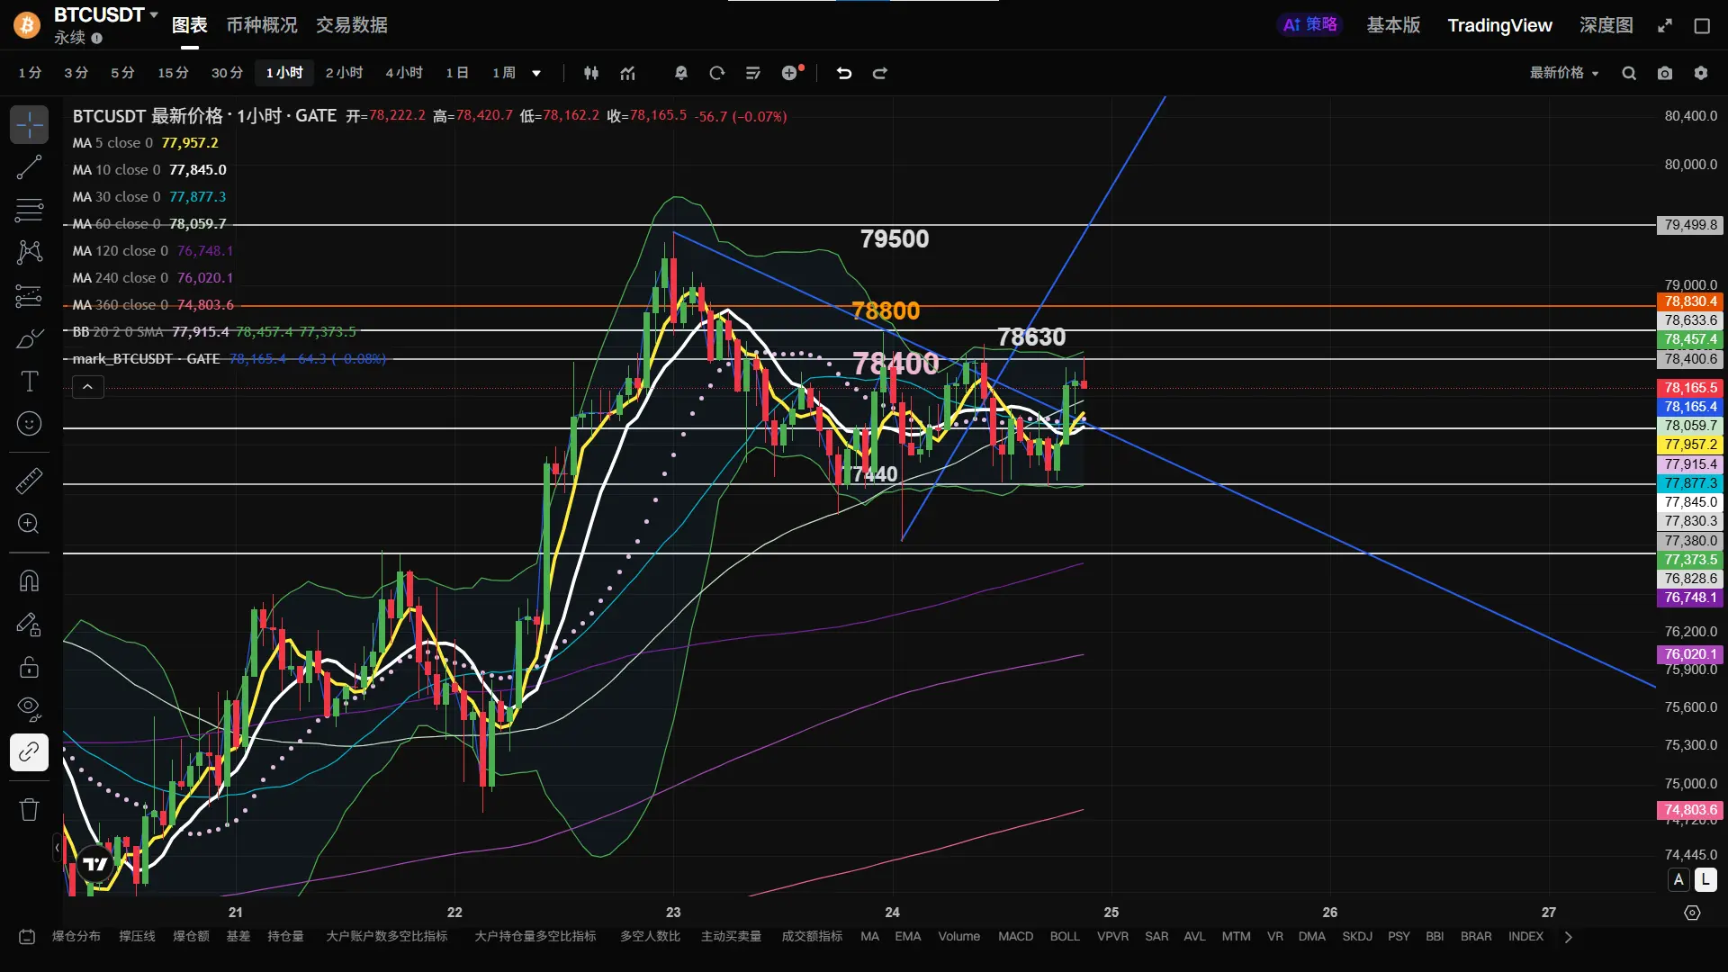
Task: Expand the BTCUSDT pair dropdown
Action: click(x=154, y=14)
